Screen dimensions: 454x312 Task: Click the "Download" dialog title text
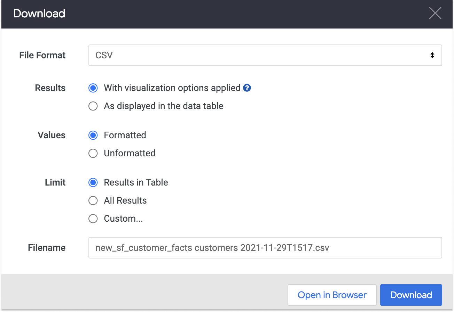pos(39,14)
